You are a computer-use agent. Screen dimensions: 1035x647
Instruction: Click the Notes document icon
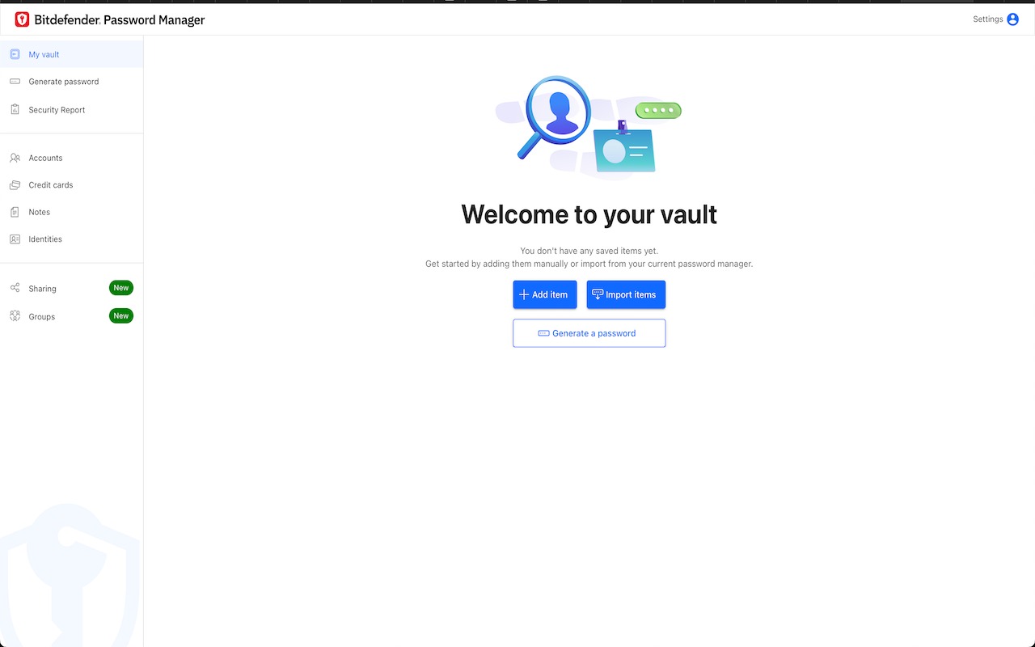point(15,212)
